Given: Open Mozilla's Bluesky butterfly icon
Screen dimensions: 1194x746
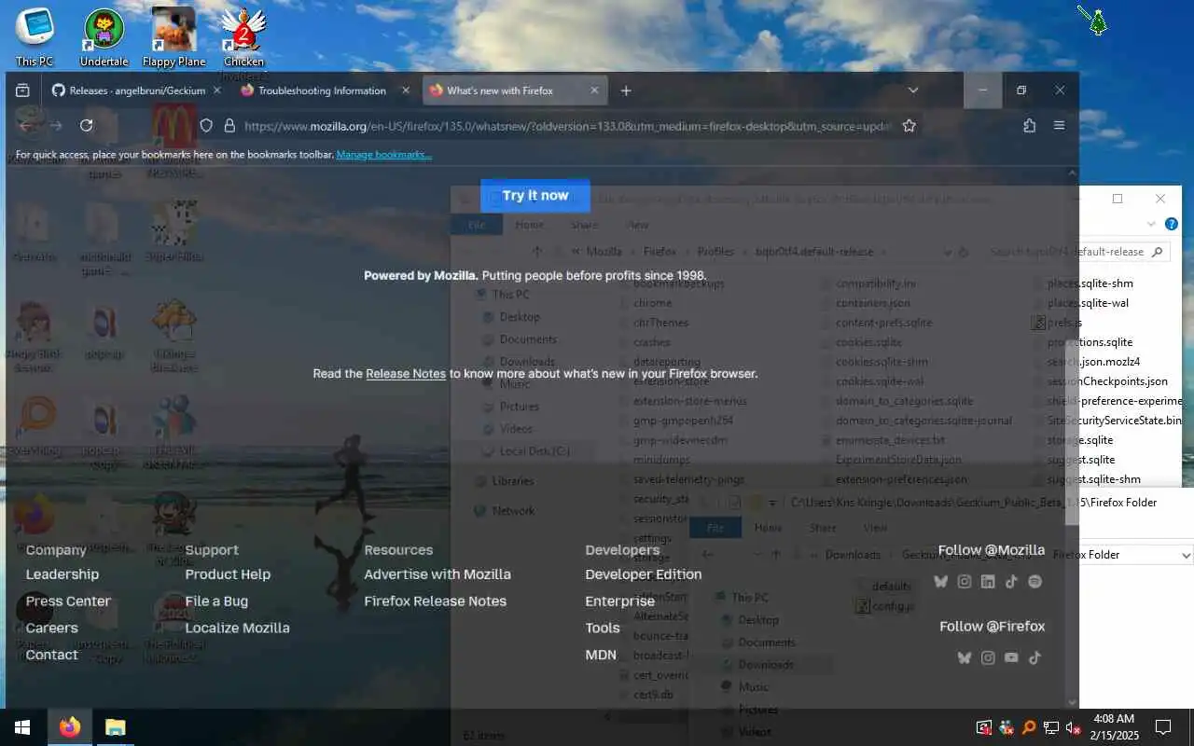Looking at the screenshot, I should 940,581.
